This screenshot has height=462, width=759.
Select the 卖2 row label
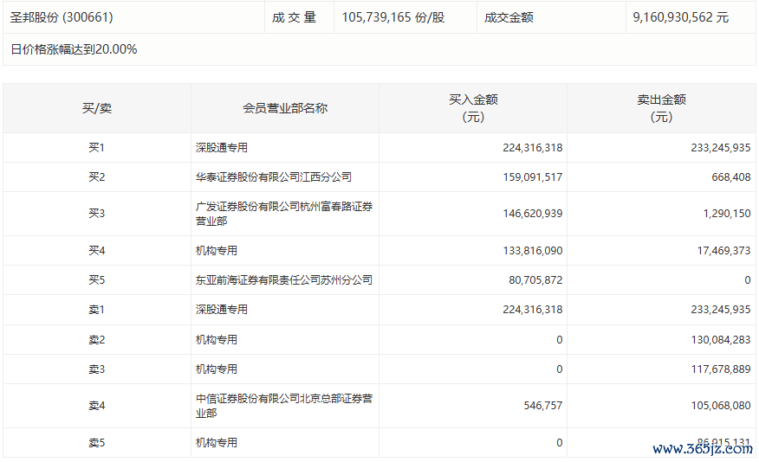(96, 340)
